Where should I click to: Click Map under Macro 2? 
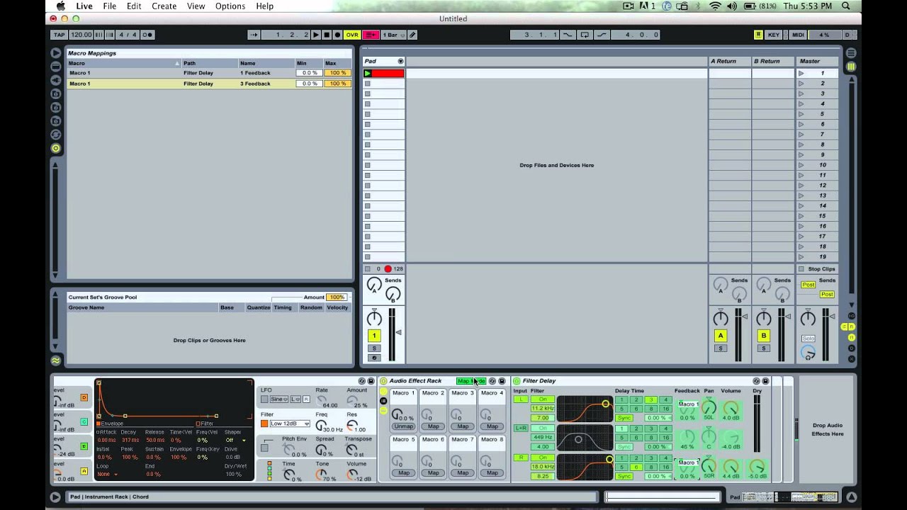coord(433,426)
